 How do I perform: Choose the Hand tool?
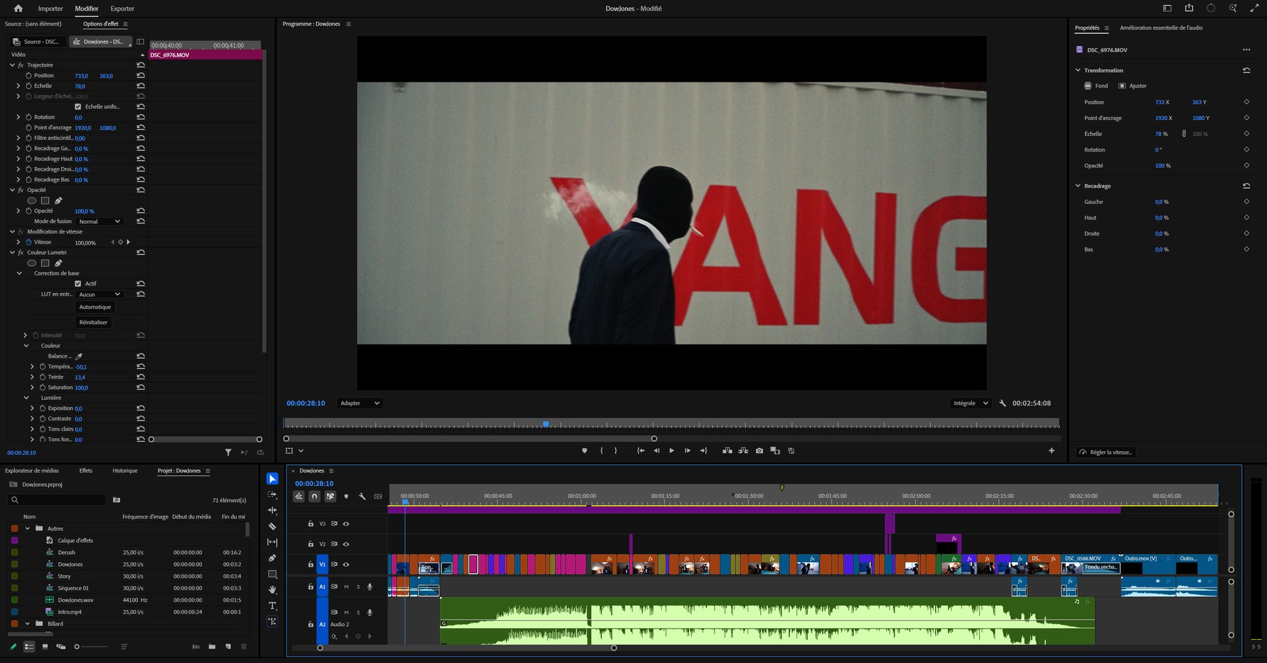[x=273, y=590]
